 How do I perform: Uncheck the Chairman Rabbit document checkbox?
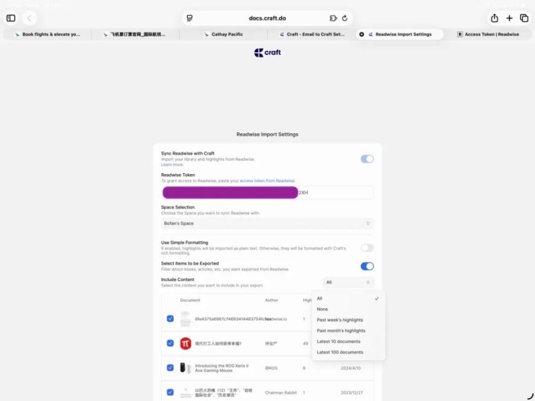pyautogui.click(x=171, y=392)
